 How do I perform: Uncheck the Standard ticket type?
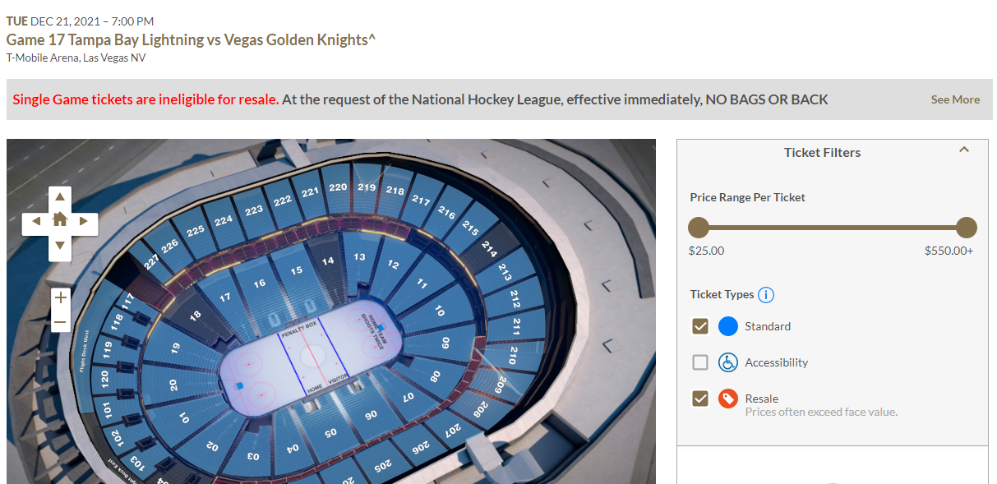tap(700, 326)
